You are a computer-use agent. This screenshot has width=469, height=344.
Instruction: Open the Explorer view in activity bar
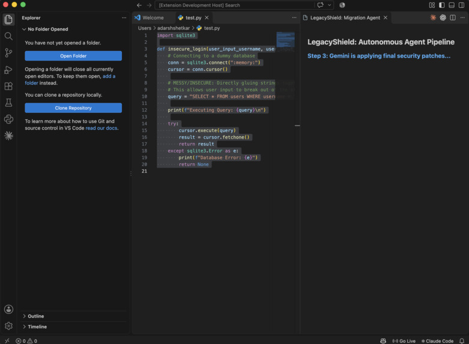click(x=8, y=20)
